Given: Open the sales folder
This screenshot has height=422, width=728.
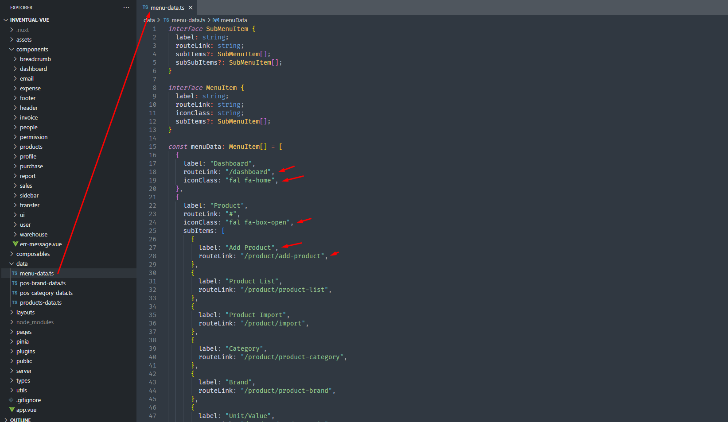Looking at the screenshot, I should tap(26, 186).
